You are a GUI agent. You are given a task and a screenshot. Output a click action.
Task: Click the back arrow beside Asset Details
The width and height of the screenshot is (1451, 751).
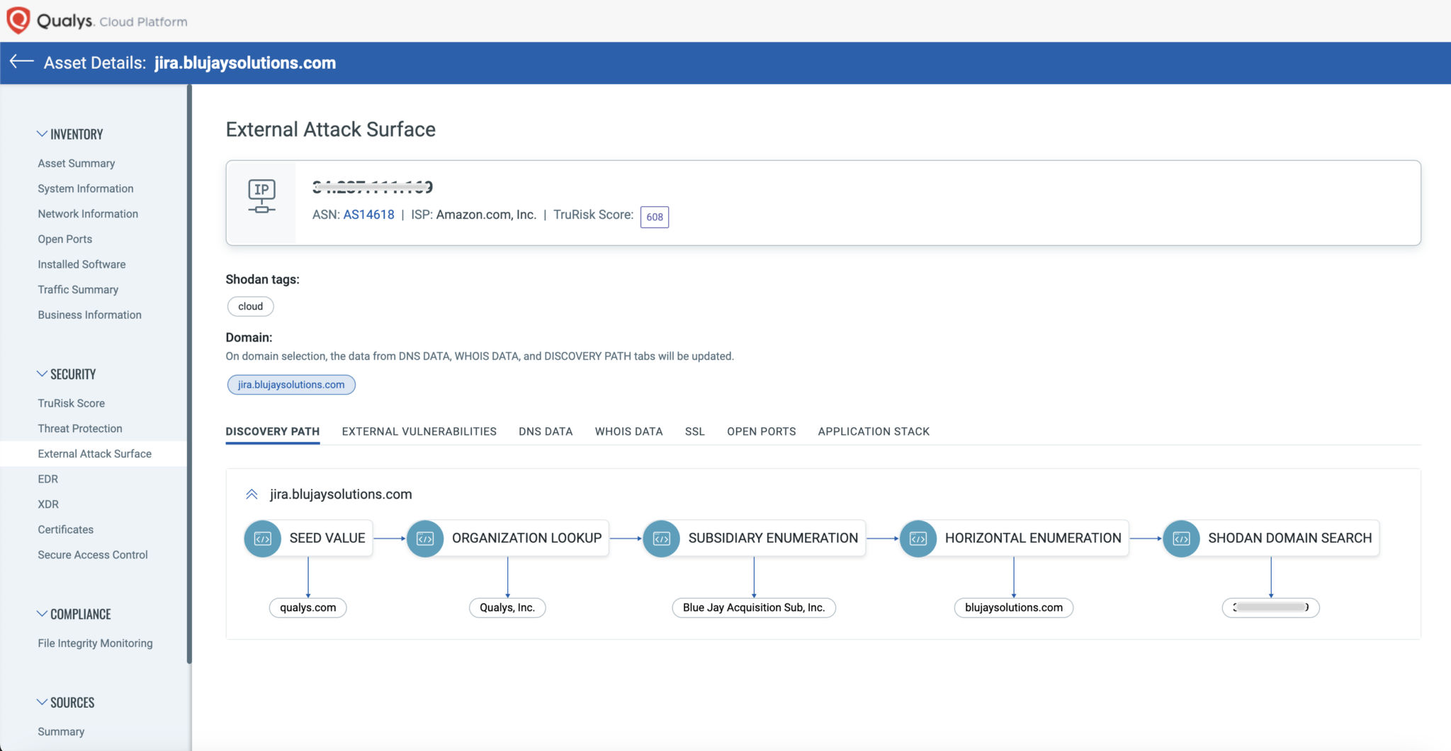point(21,62)
